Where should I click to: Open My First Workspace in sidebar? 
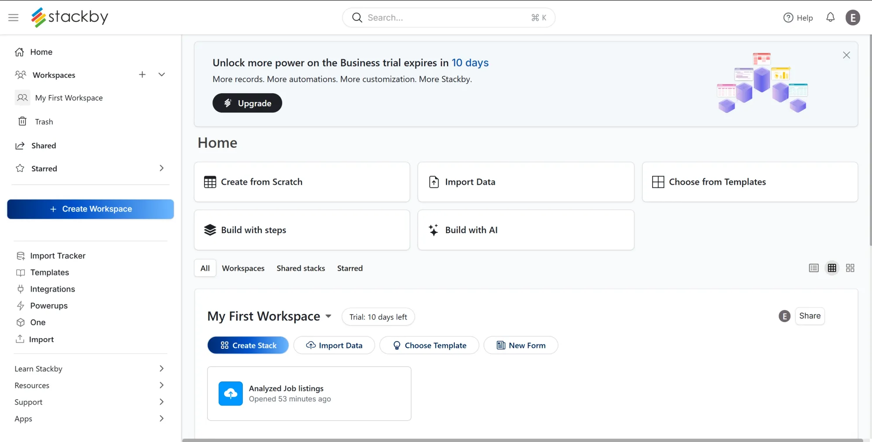(69, 98)
